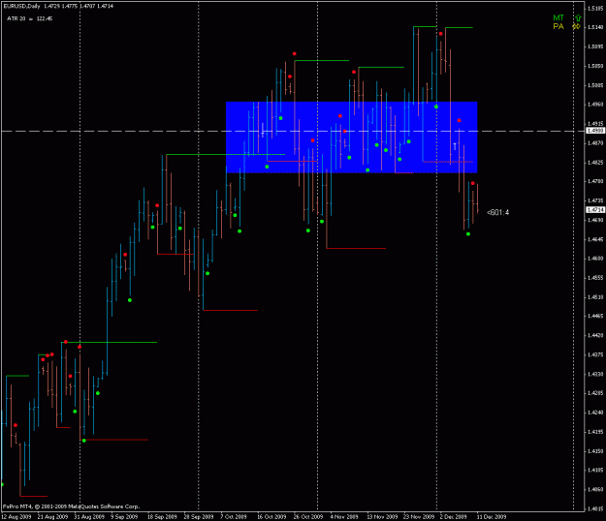This screenshot has width=606, height=521.
Task: Click the green MT up-arrow icon
Action: (578, 17)
